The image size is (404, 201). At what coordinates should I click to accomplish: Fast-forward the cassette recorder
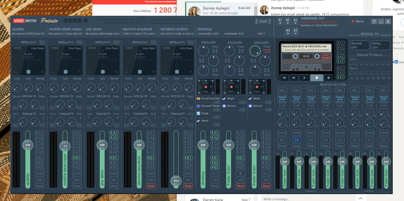click(x=294, y=77)
